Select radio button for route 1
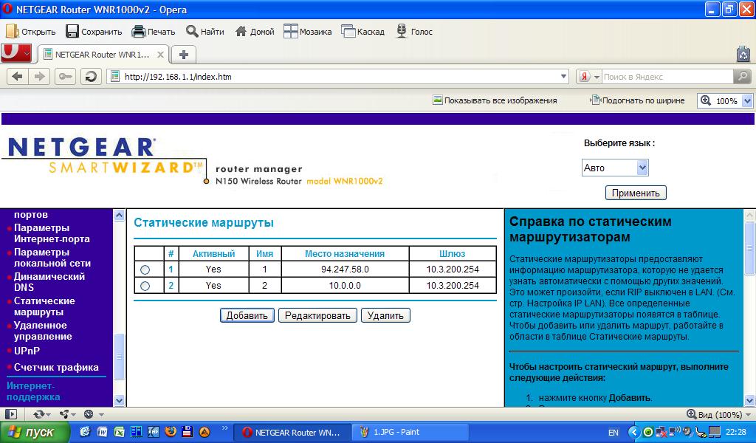The height and width of the screenshot is (443, 756). click(x=145, y=270)
